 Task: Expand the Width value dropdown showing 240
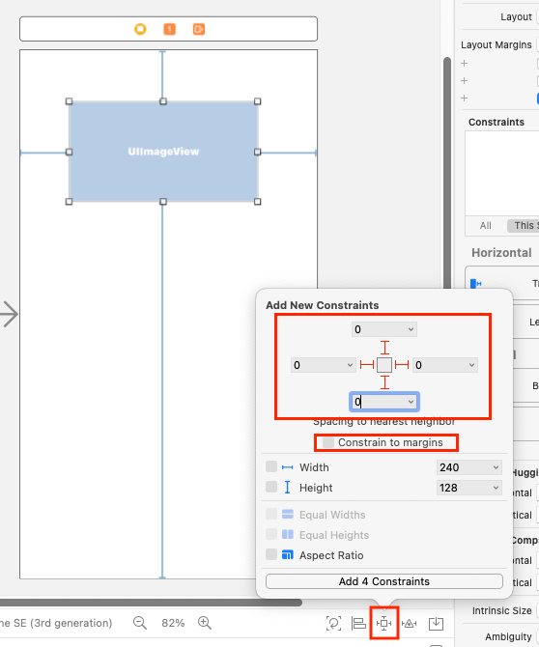coord(496,467)
